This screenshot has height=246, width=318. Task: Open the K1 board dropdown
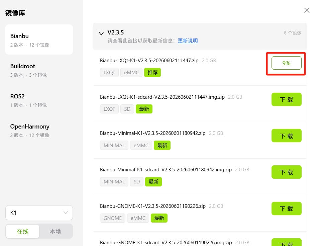point(39,213)
